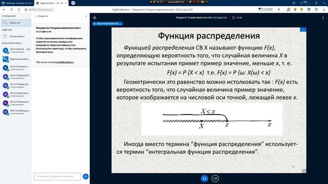Open the shared notes (Общие заметки)
This screenshot has width=328, height=184.
(x=16, y=36)
